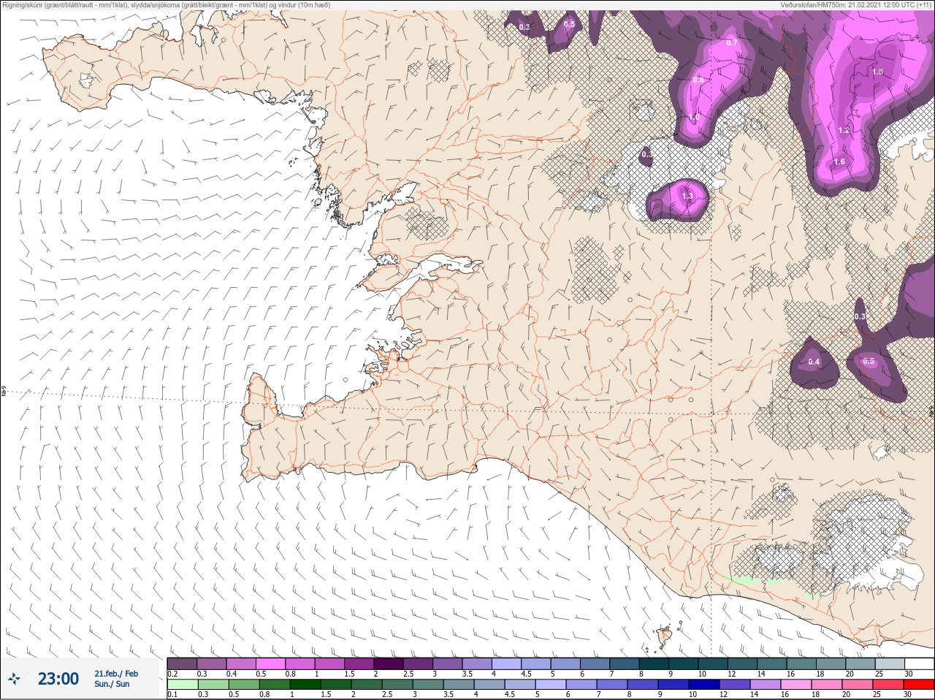935x700 pixels.
Task: Click the 1.5 precipitation value on the map
Action: (877, 72)
